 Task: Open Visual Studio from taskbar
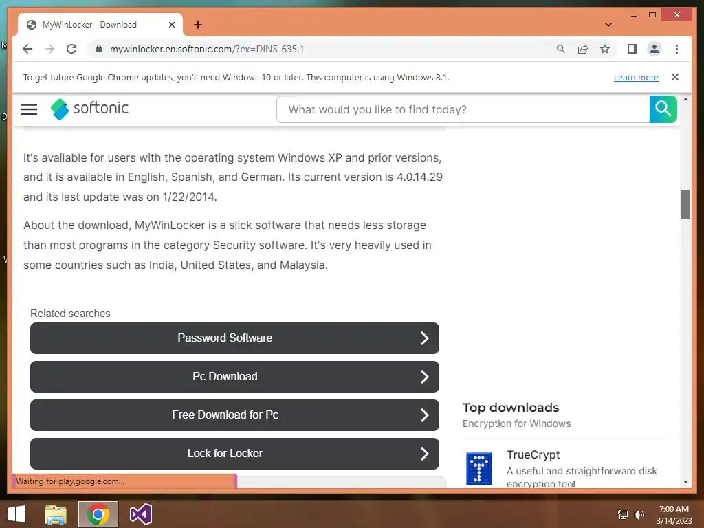[x=140, y=514]
